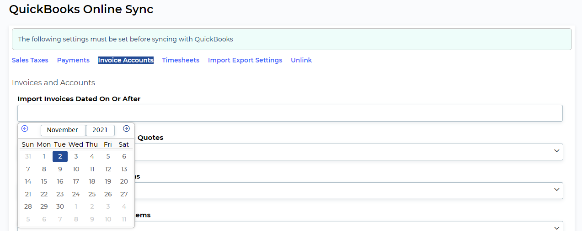Viewport: 582px width, 231px height.
Task: Pick November 24 date cell
Action: (76, 194)
